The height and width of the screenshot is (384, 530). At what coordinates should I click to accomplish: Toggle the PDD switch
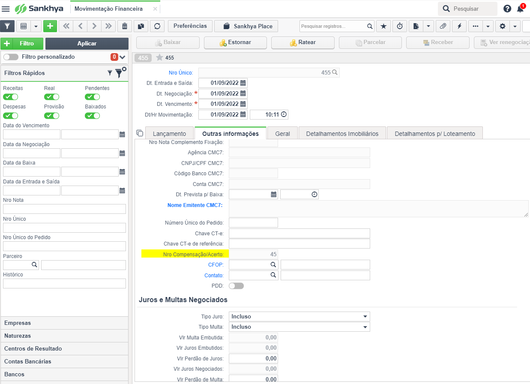[236, 286]
